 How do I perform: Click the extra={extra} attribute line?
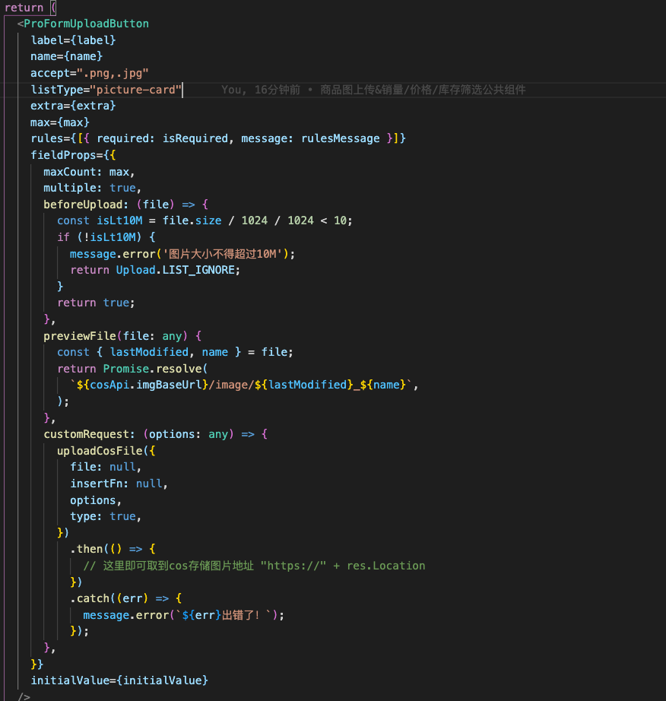(x=73, y=106)
